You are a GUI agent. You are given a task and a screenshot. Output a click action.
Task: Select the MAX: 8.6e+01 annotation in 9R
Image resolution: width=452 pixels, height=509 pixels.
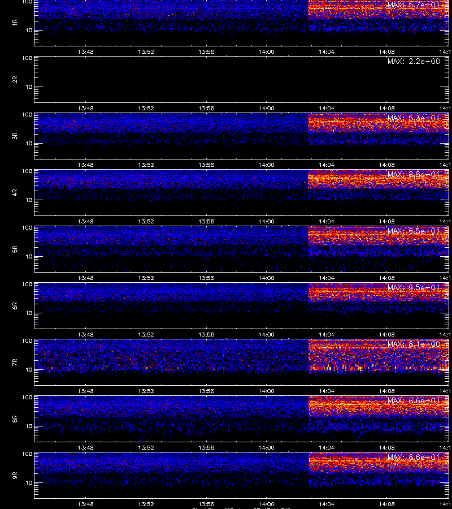414,457
